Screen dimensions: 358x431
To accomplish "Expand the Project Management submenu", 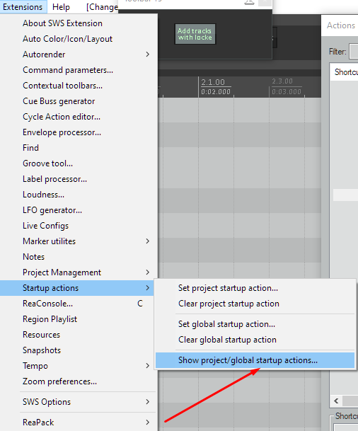I will point(79,272).
